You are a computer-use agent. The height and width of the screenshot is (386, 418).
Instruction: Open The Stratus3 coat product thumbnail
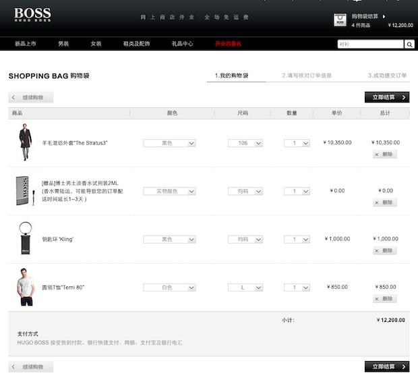point(25,143)
